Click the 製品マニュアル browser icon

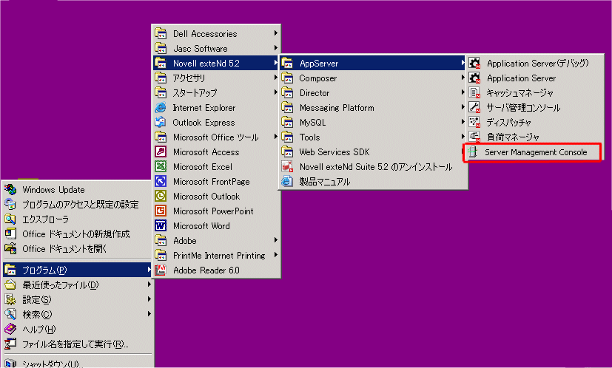pos(287,181)
